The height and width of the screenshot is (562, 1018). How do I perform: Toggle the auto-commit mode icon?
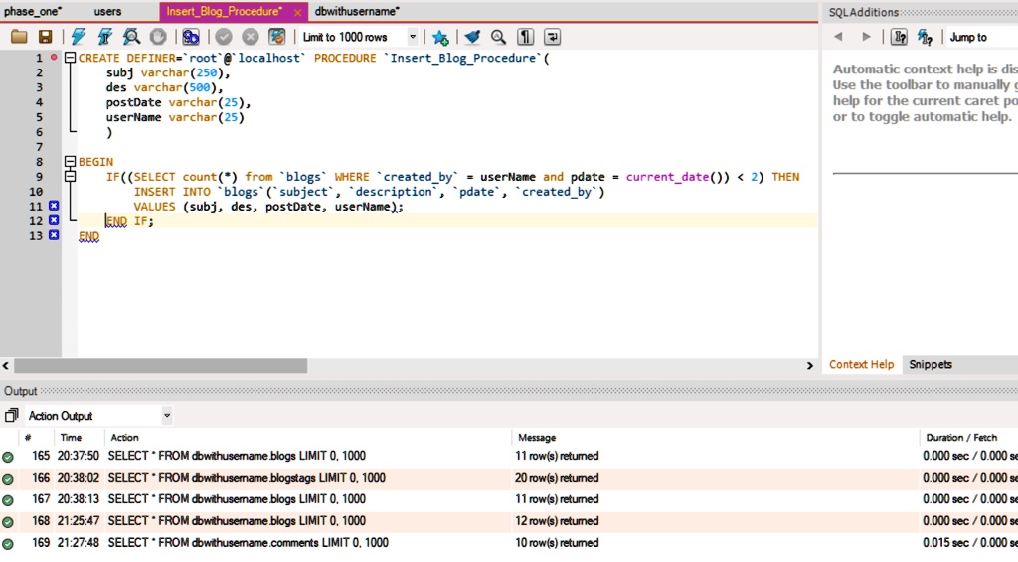pyautogui.click(x=276, y=37)
